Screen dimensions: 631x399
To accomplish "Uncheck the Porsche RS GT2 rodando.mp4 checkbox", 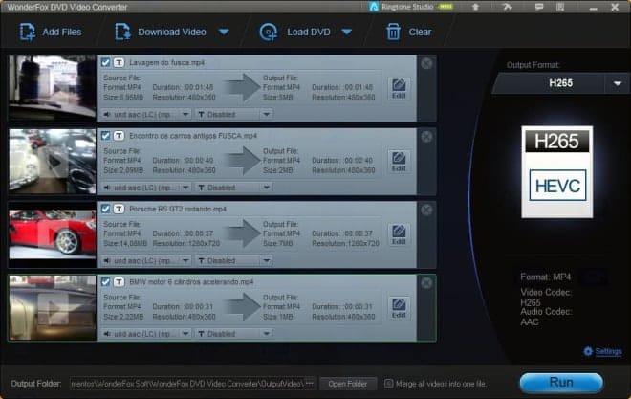I will 106,209.
